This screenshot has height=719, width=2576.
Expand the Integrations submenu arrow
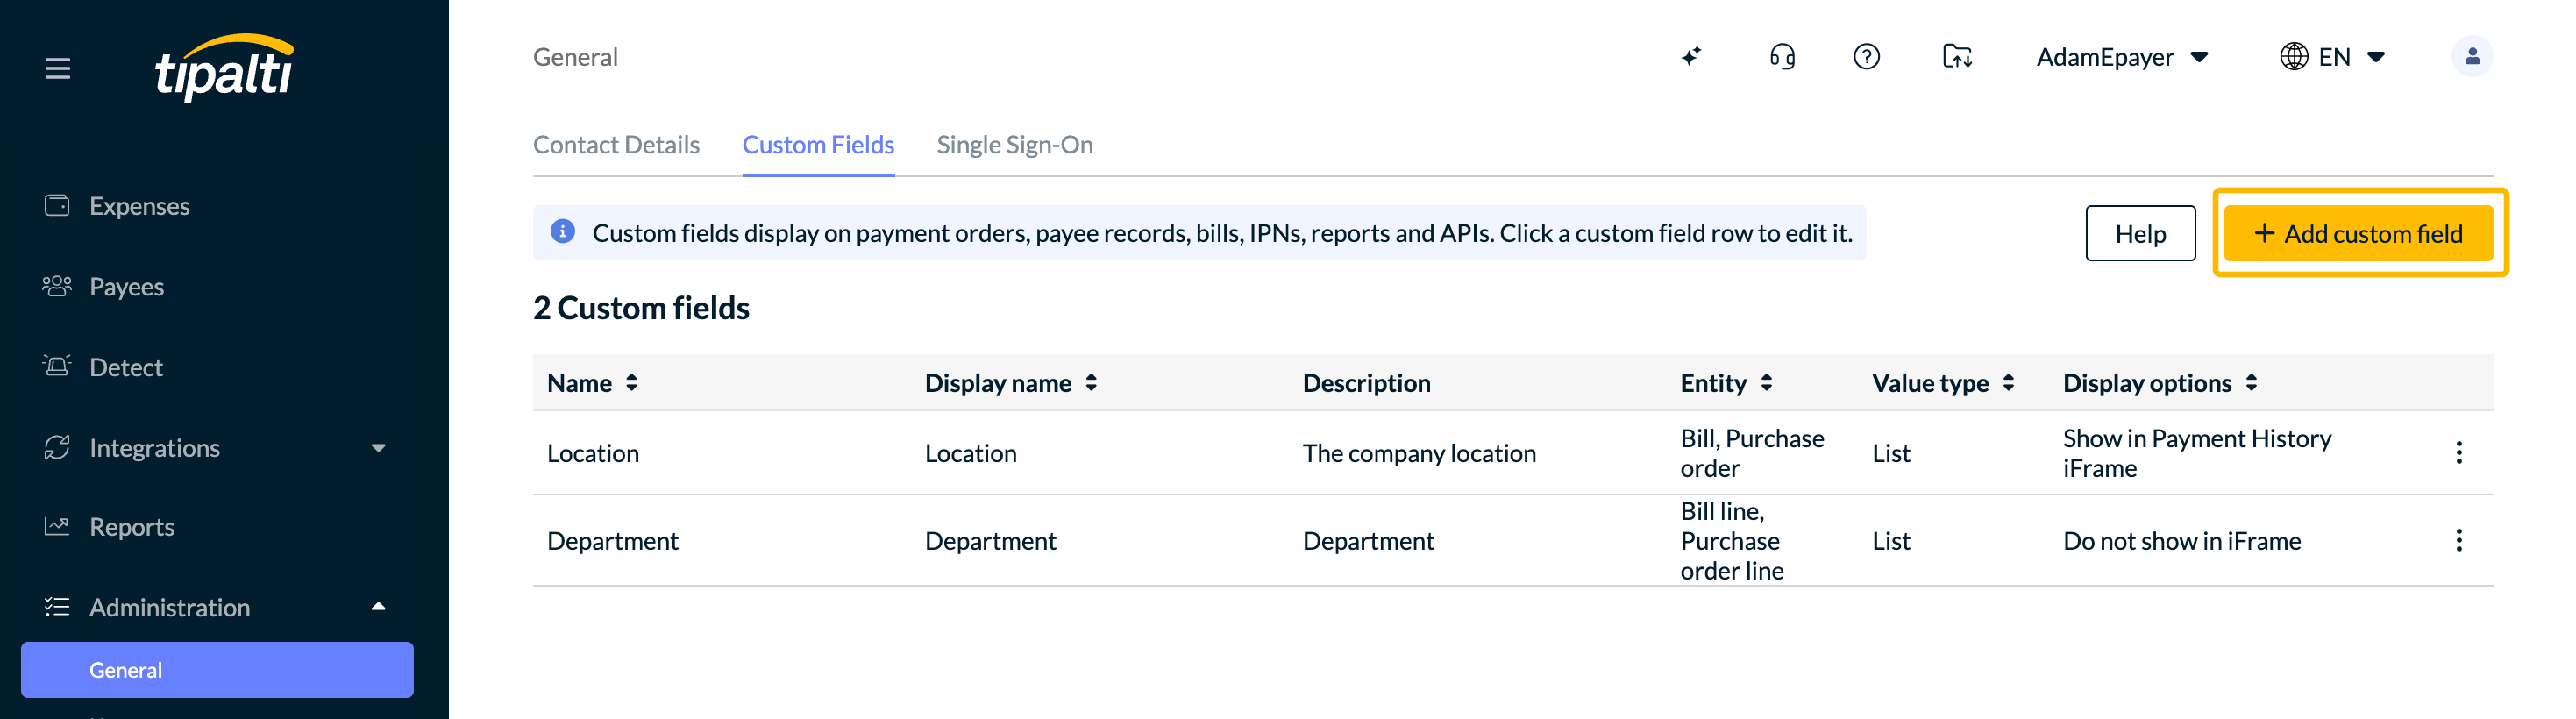pos(378,448)
